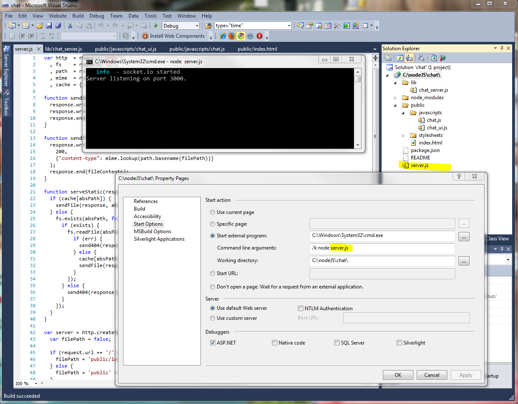Open the Website menu
The width and height of the screenshot is (518, 404).
tap(58, 16)
